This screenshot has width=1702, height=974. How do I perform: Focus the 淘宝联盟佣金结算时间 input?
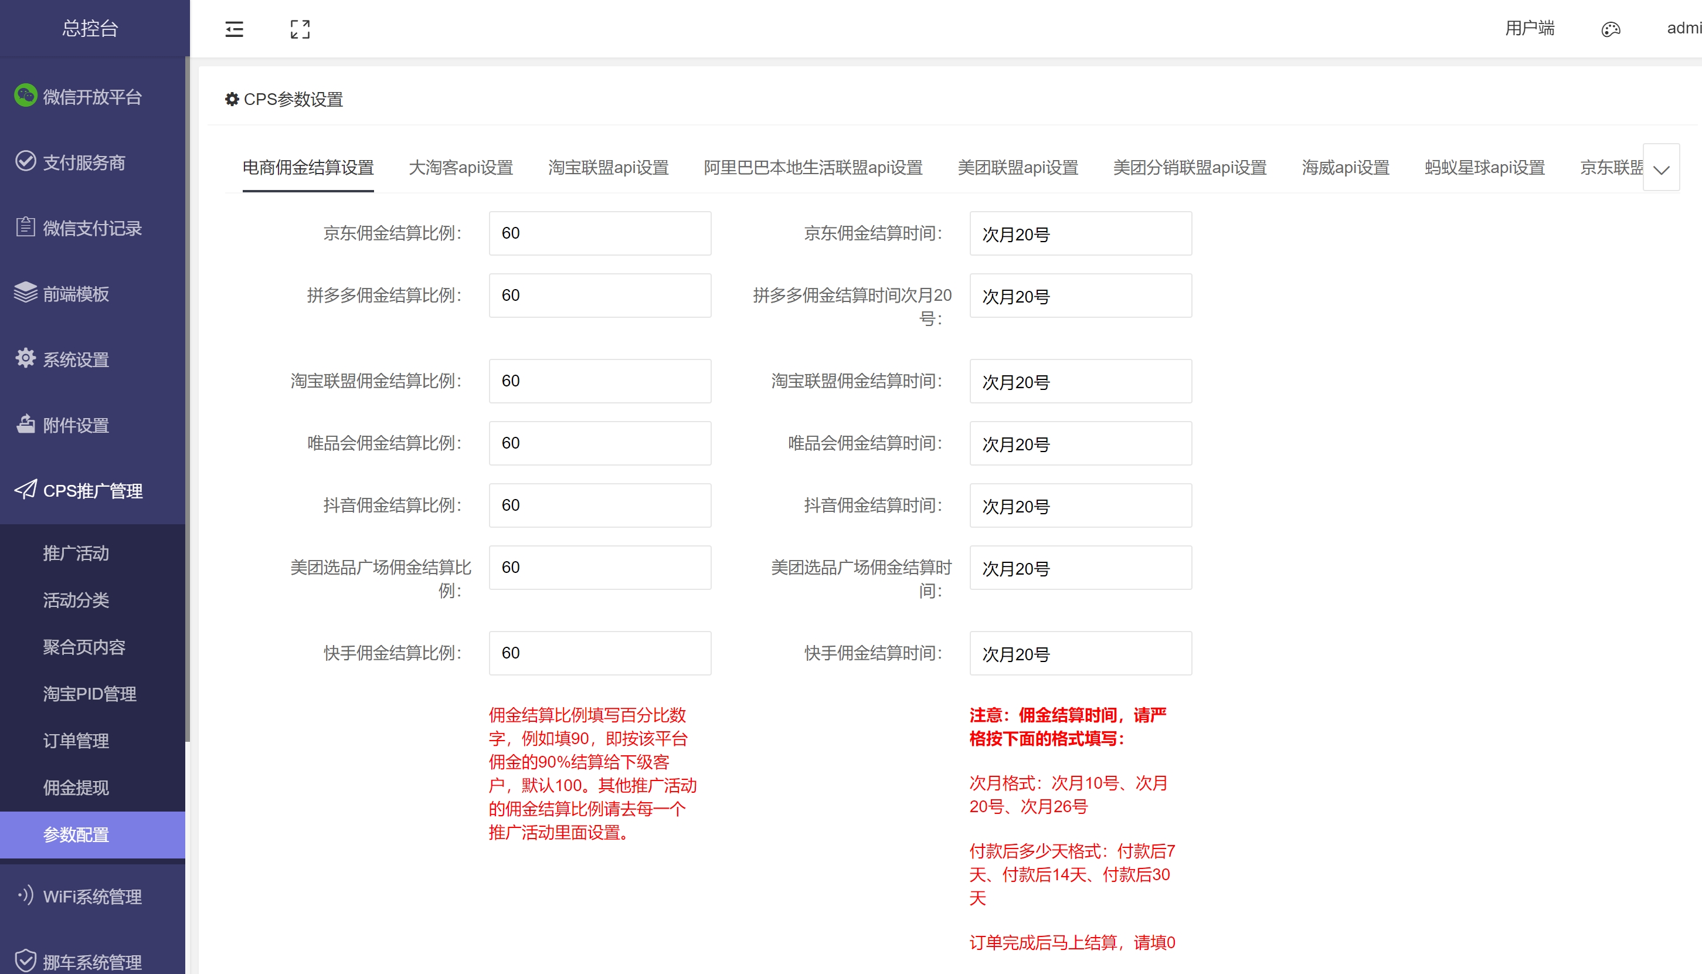click(1081, 381)
